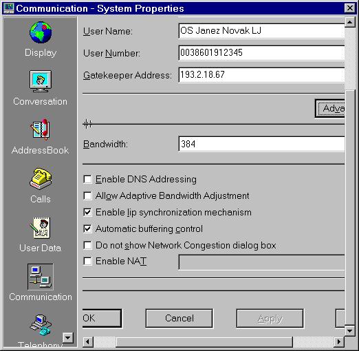The width and height of the screenshot is (359, 351).
Task: Open the Telephony computer and phone icon
Action: click(x=41, y=325)
